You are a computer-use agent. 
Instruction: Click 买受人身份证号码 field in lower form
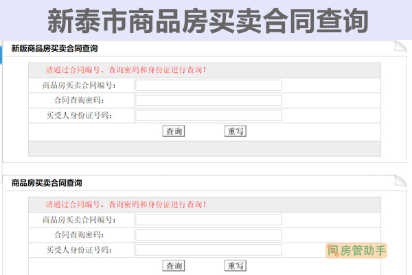pos(209,250)
